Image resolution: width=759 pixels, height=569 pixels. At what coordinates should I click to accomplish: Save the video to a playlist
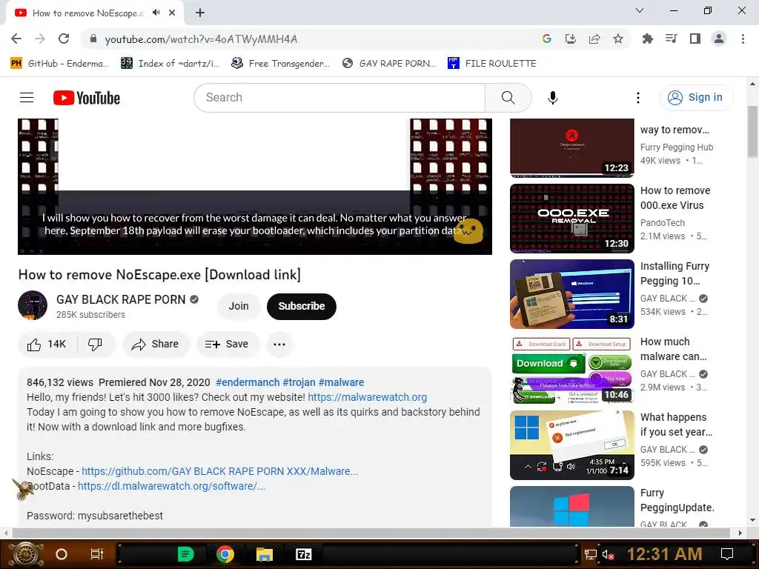(x=227, y=345)
